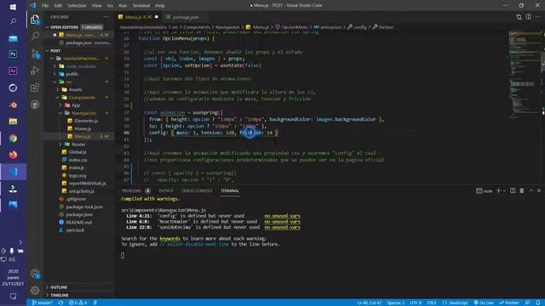Expand the TIMELINE section
Image resolution: width=545 pixels, height=306 pixels.
click(x=48, y=295)
